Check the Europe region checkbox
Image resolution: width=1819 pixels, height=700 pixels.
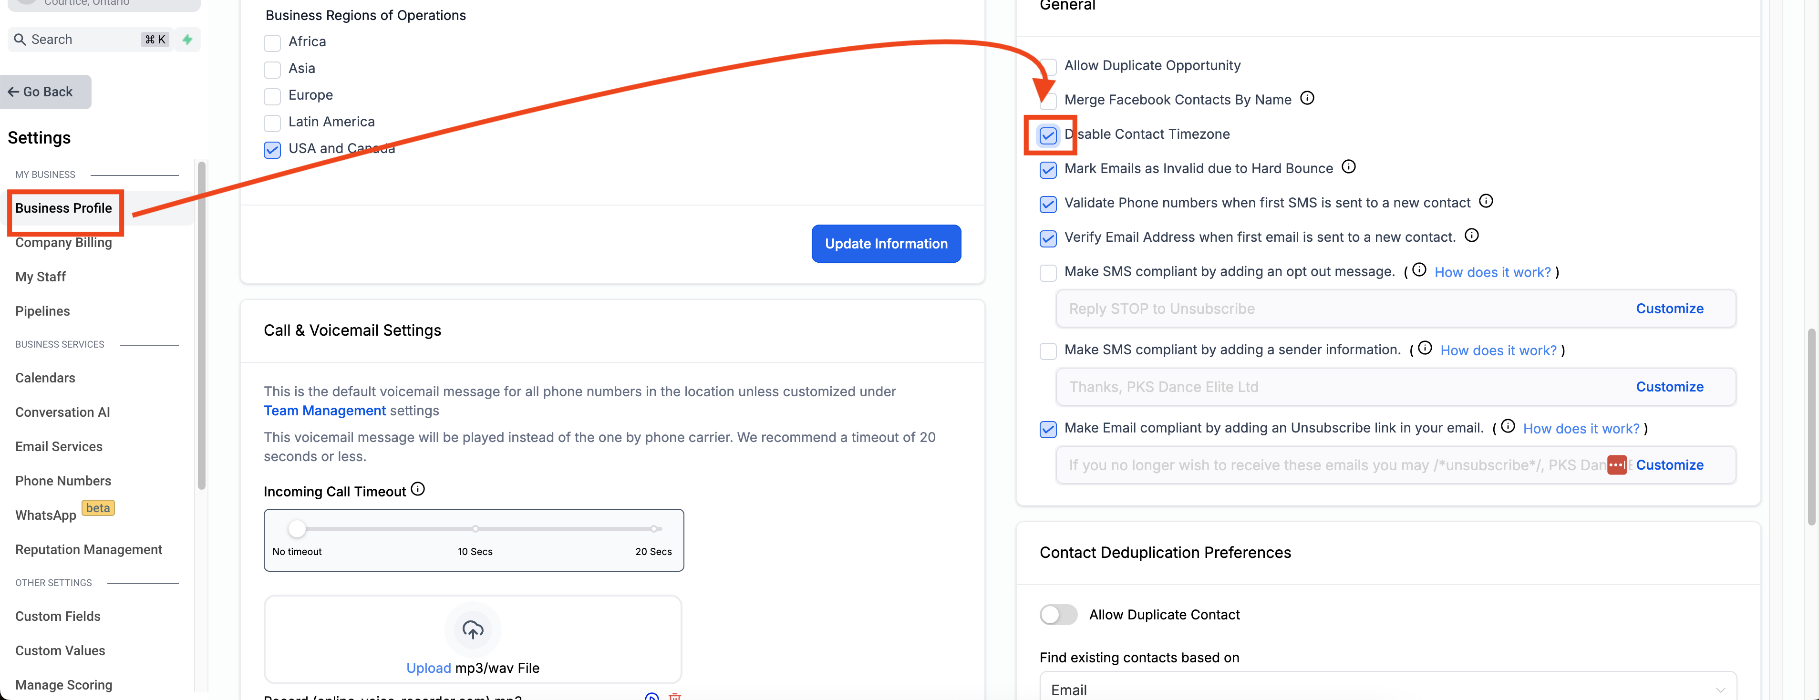click(272, 96)
